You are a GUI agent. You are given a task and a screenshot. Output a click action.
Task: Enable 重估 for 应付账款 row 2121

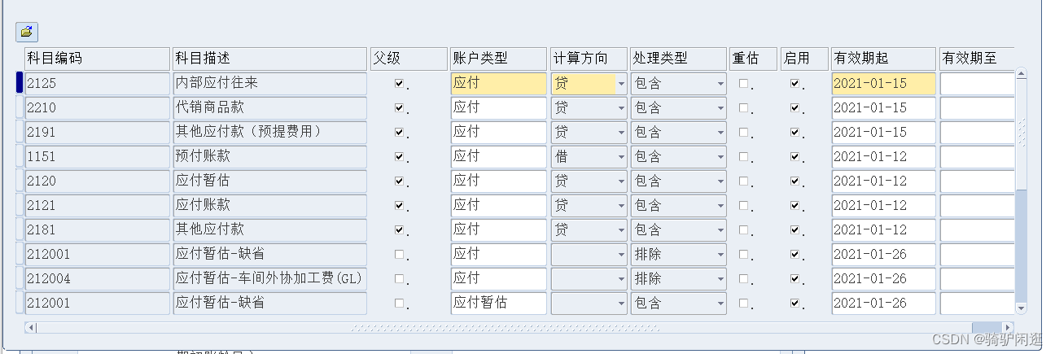(x=743, y=205)
